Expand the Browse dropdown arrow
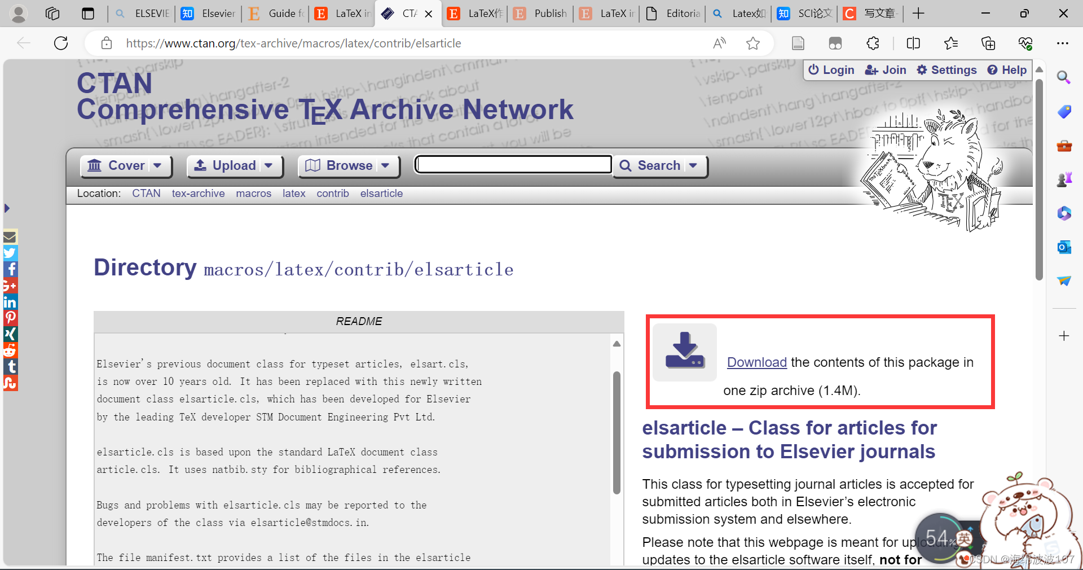This screenshot has height=570, width=1083. [x=385, y=165]
